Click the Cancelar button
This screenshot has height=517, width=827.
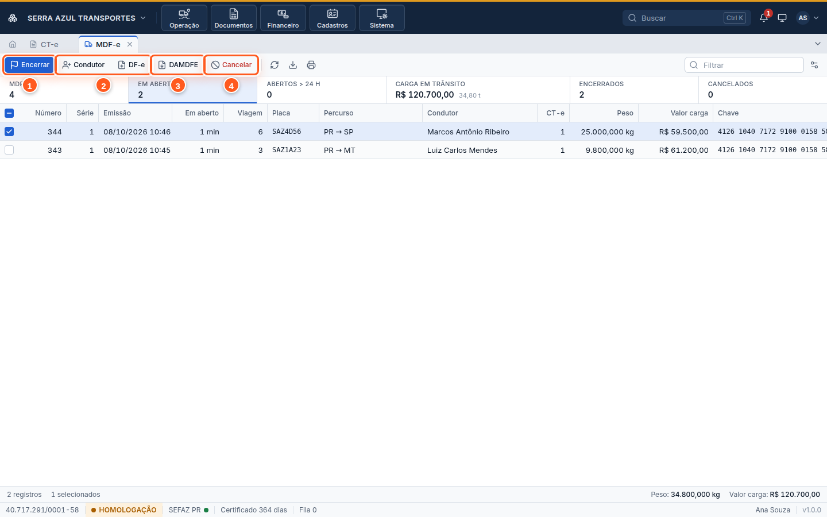tap(231, 65)
